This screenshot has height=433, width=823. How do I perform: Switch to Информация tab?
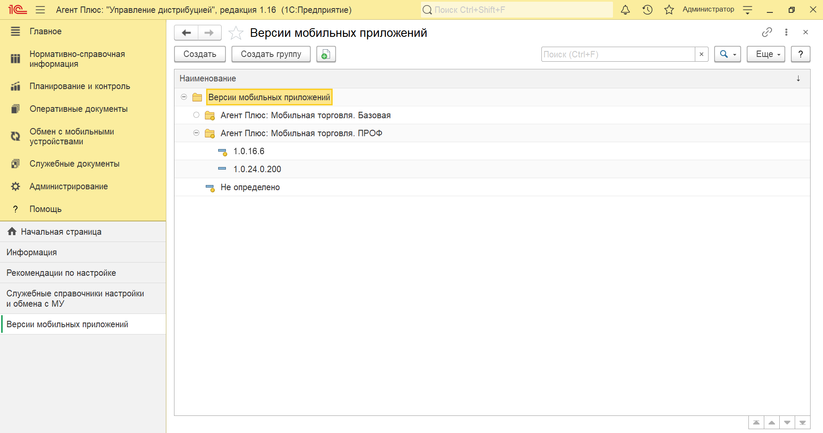[x=83, y=252]
